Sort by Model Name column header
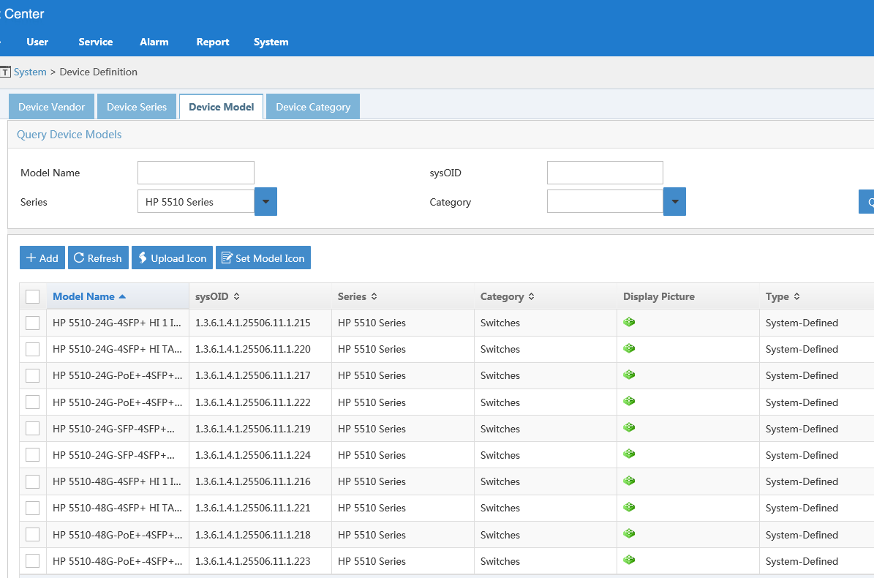Image resolution: width=874 pixels, height=578 pixels. 84,296
